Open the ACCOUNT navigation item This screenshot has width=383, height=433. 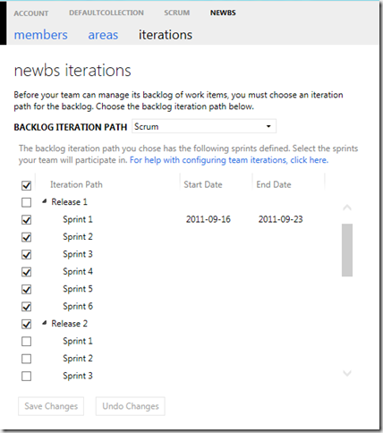[x=31, y=13]
